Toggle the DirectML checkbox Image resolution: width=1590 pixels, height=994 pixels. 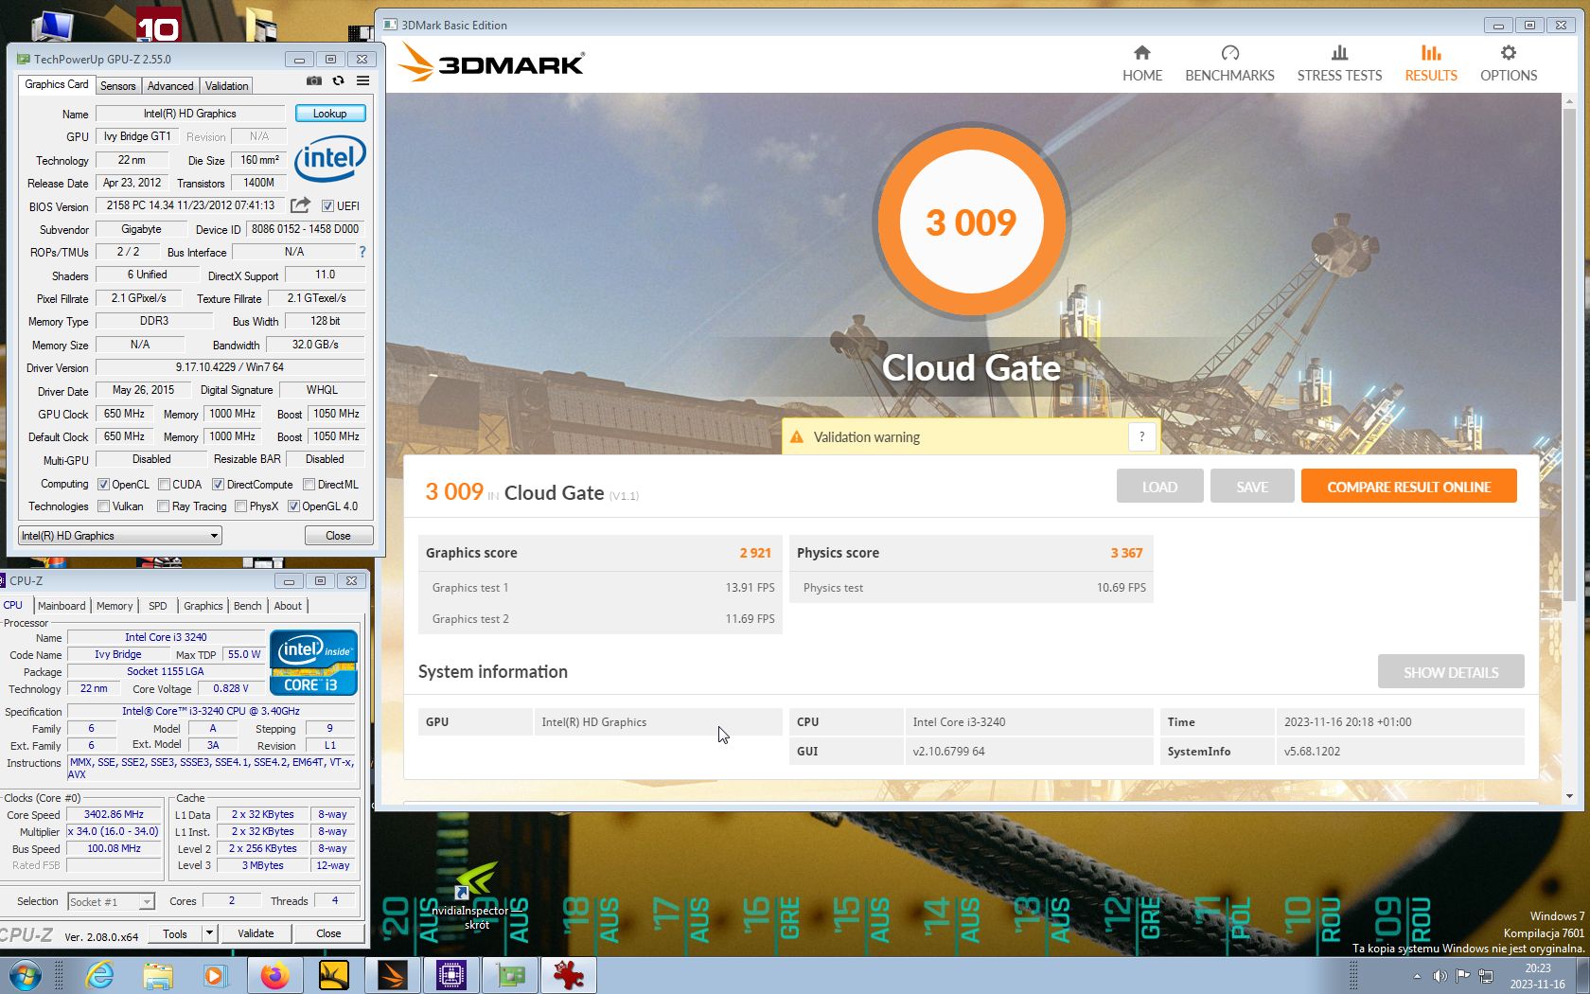(309, 484)
